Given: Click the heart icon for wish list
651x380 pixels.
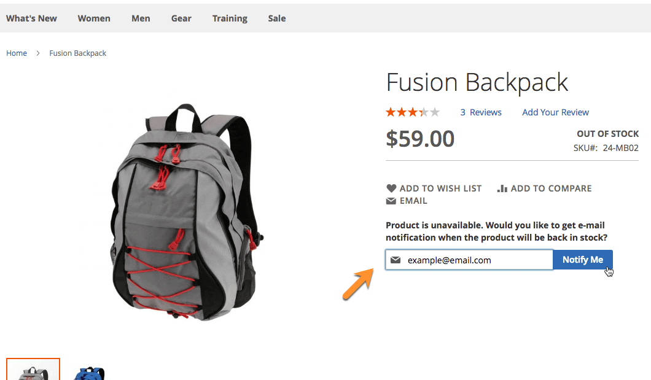Looking at the screenshot, I should [391, 188].
